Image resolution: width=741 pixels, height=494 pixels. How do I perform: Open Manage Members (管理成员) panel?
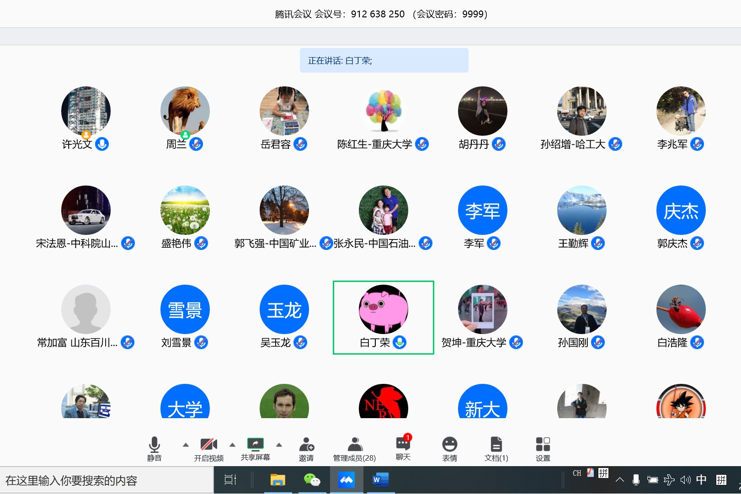pos(354,445)
